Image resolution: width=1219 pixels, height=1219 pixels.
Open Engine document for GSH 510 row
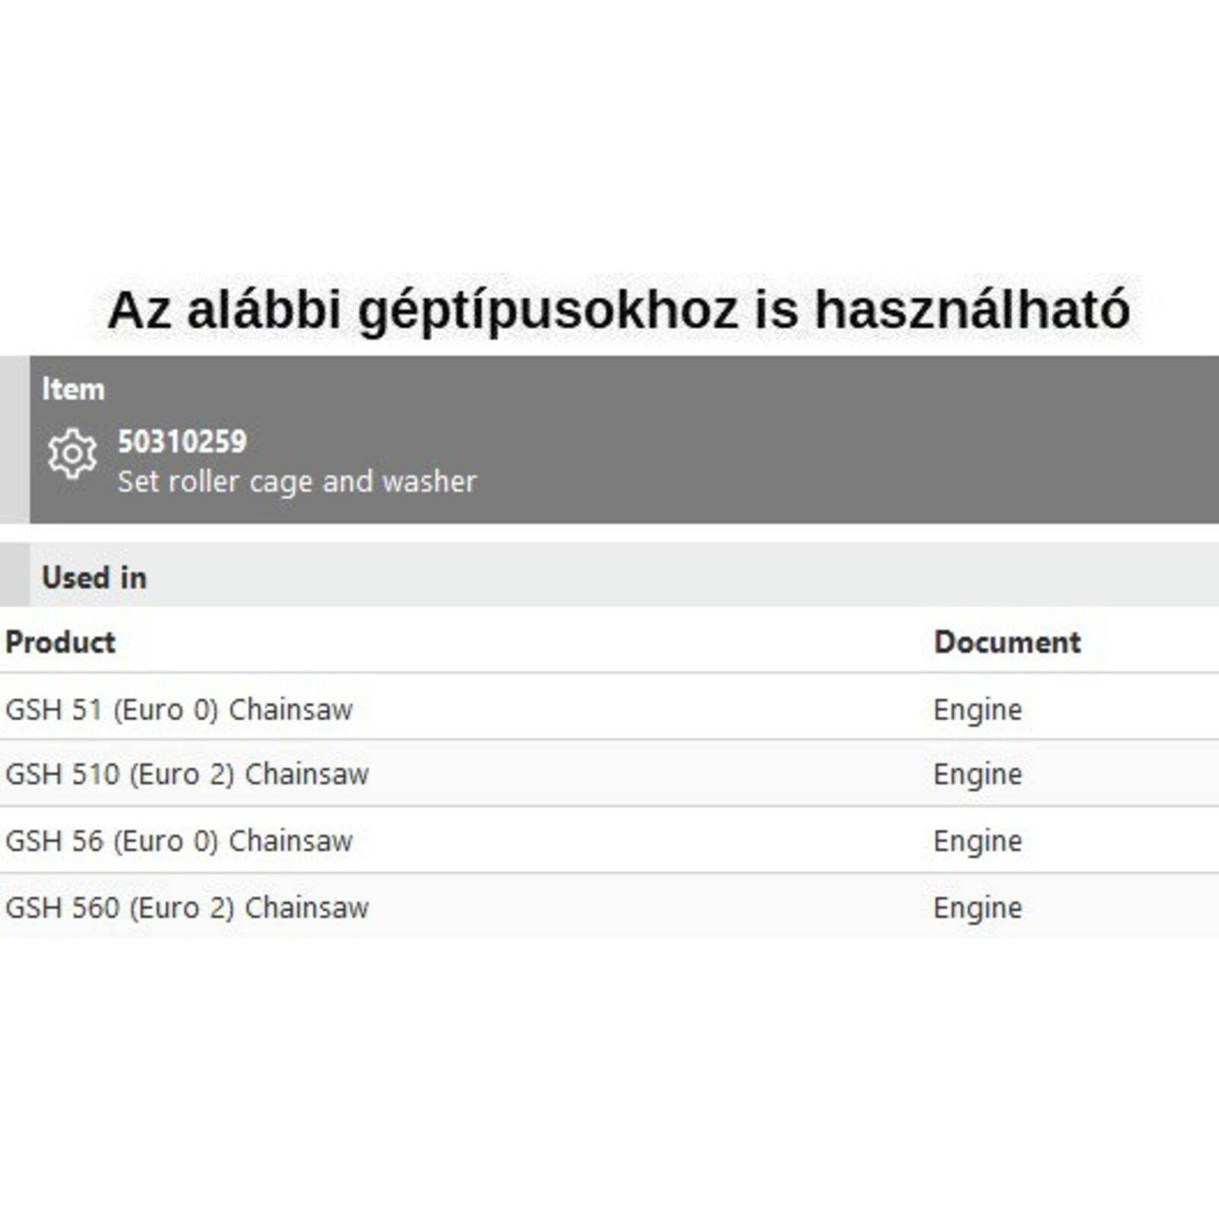point(977,774)
